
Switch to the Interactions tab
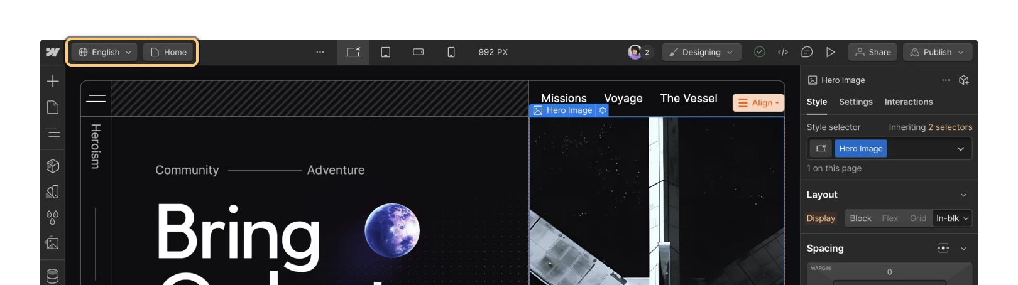pyautogui.click(x=909, y=102)
